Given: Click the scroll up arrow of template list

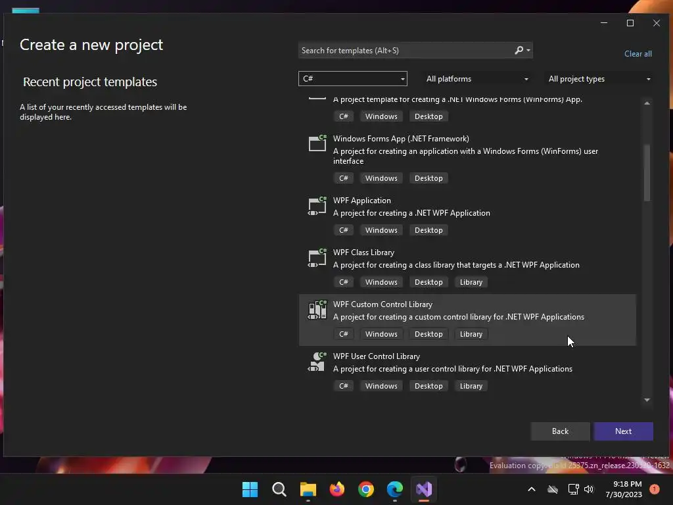Looking at the screenshot, I should pyautogui.click(x=647, y=103).
